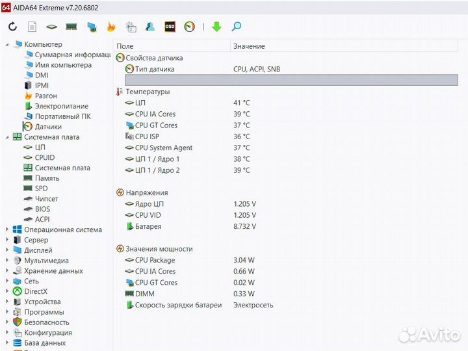Click the magnifier search icon
The image size is (468, 351).
[x=237, y=27]
